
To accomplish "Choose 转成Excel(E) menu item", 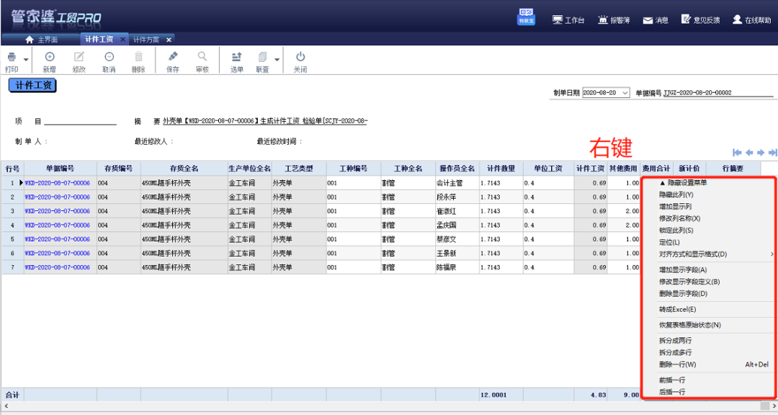I will [x=677, y=309].
